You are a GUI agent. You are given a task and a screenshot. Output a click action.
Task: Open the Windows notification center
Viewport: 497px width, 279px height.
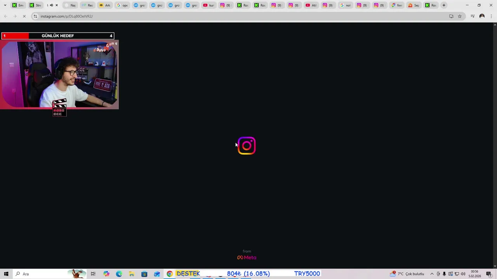[489, 274]
